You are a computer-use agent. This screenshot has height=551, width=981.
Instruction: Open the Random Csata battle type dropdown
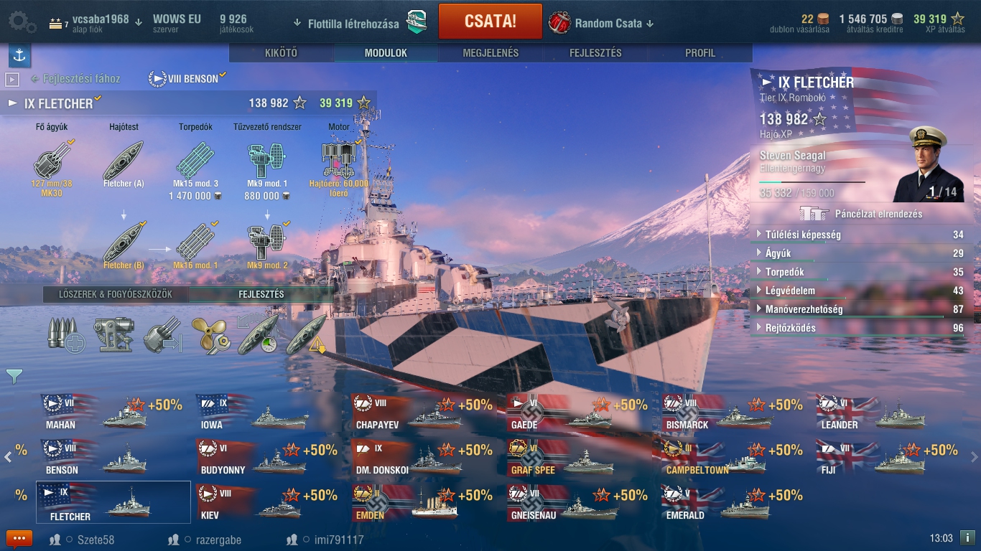[602, 23]
